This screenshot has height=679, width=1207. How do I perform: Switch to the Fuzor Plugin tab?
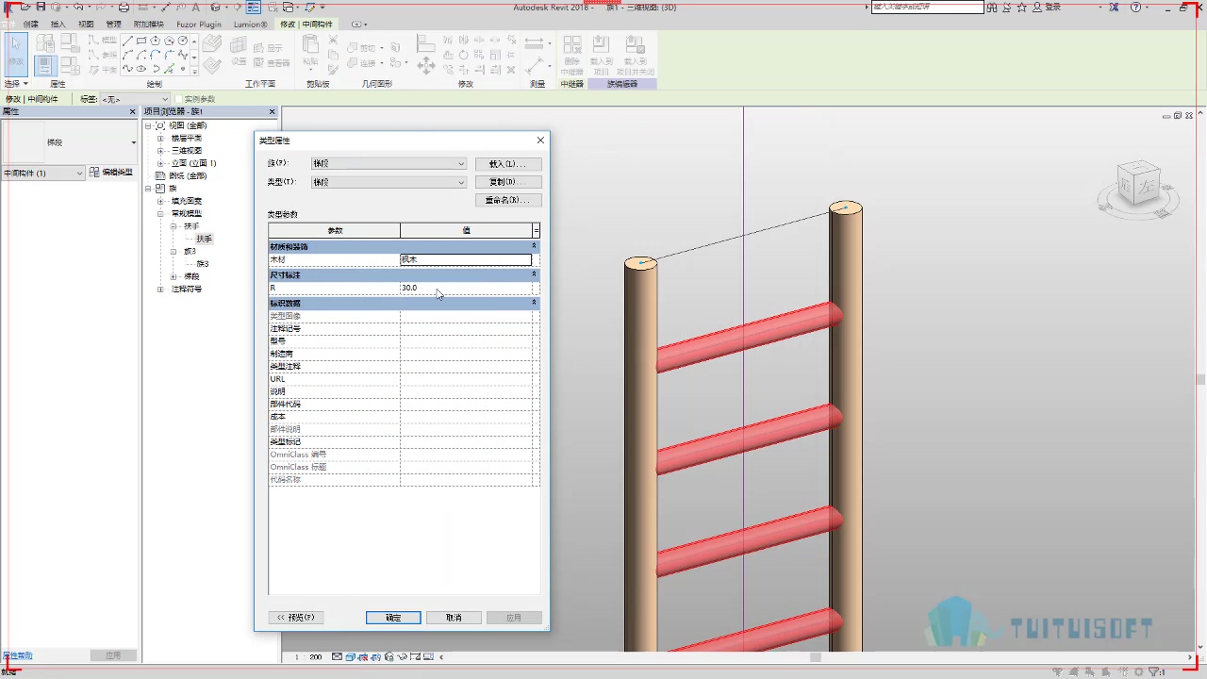pyautogui.click(x=199, y=25)
